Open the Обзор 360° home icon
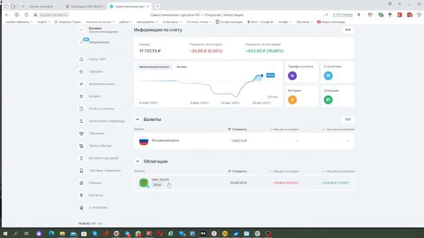Viewport: 424px width, 238px height. click(x=81, y=59)
